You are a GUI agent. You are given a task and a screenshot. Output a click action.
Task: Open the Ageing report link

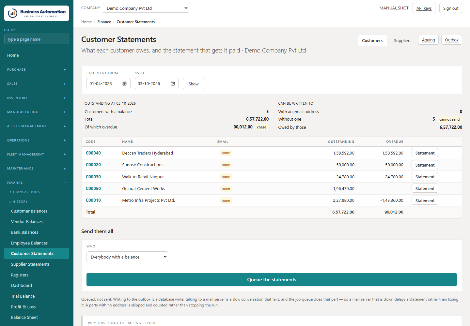tap(428, 40)
